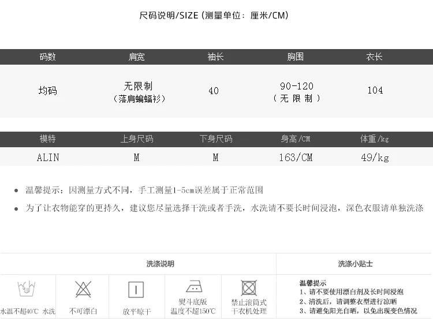Image resolution: width=433 pixels, height=336 pixels.
Task: Click the flat-dry square icon
Action: [x=136, y=290]
